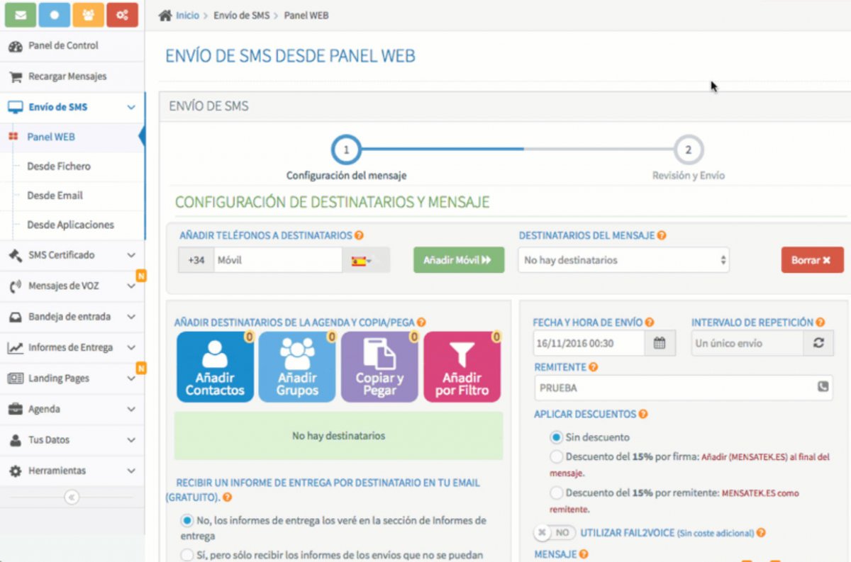Image resolution: width=851 pixels, height=562 pixels.
Task: Expand the SMS Certificado sidebar menu
Action: tap(72, 255)
